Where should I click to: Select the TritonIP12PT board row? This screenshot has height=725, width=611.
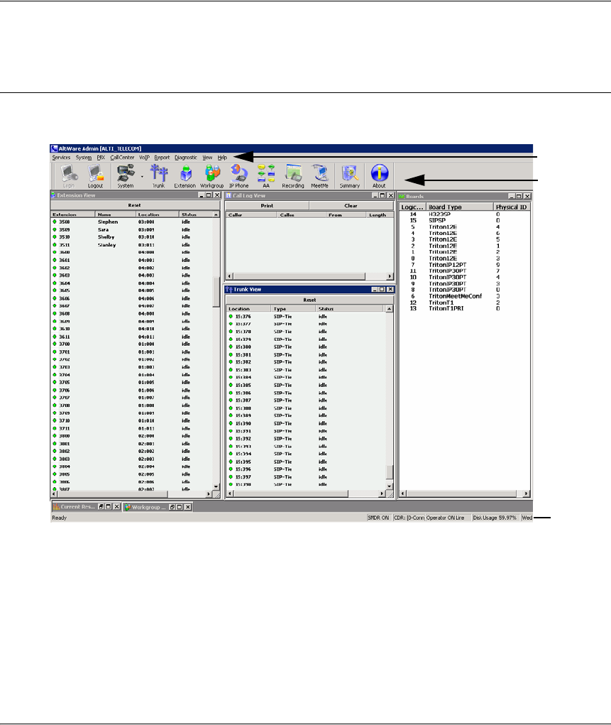464,265
